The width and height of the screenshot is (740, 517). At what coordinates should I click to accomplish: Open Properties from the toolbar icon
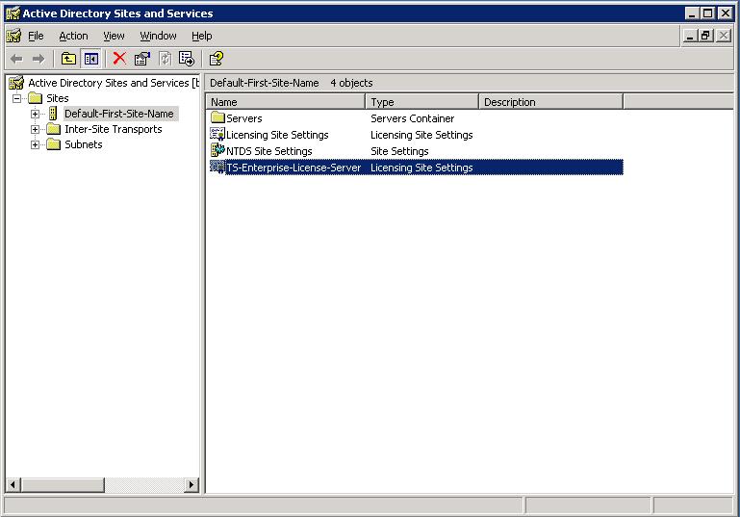click(142, 59)
